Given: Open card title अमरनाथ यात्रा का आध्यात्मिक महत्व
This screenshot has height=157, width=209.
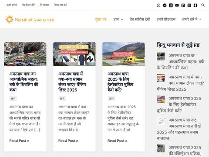Looking at the screenshot, I should pyautogui.click(x=24, y=82).
